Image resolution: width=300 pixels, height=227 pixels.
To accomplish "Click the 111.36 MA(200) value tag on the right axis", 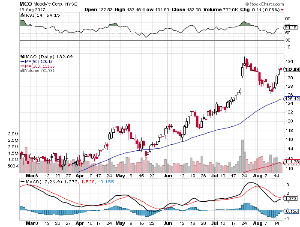I will tap(291, 162).
